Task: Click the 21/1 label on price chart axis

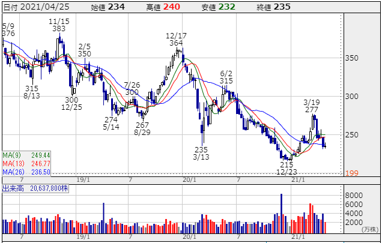Action: 298,180
